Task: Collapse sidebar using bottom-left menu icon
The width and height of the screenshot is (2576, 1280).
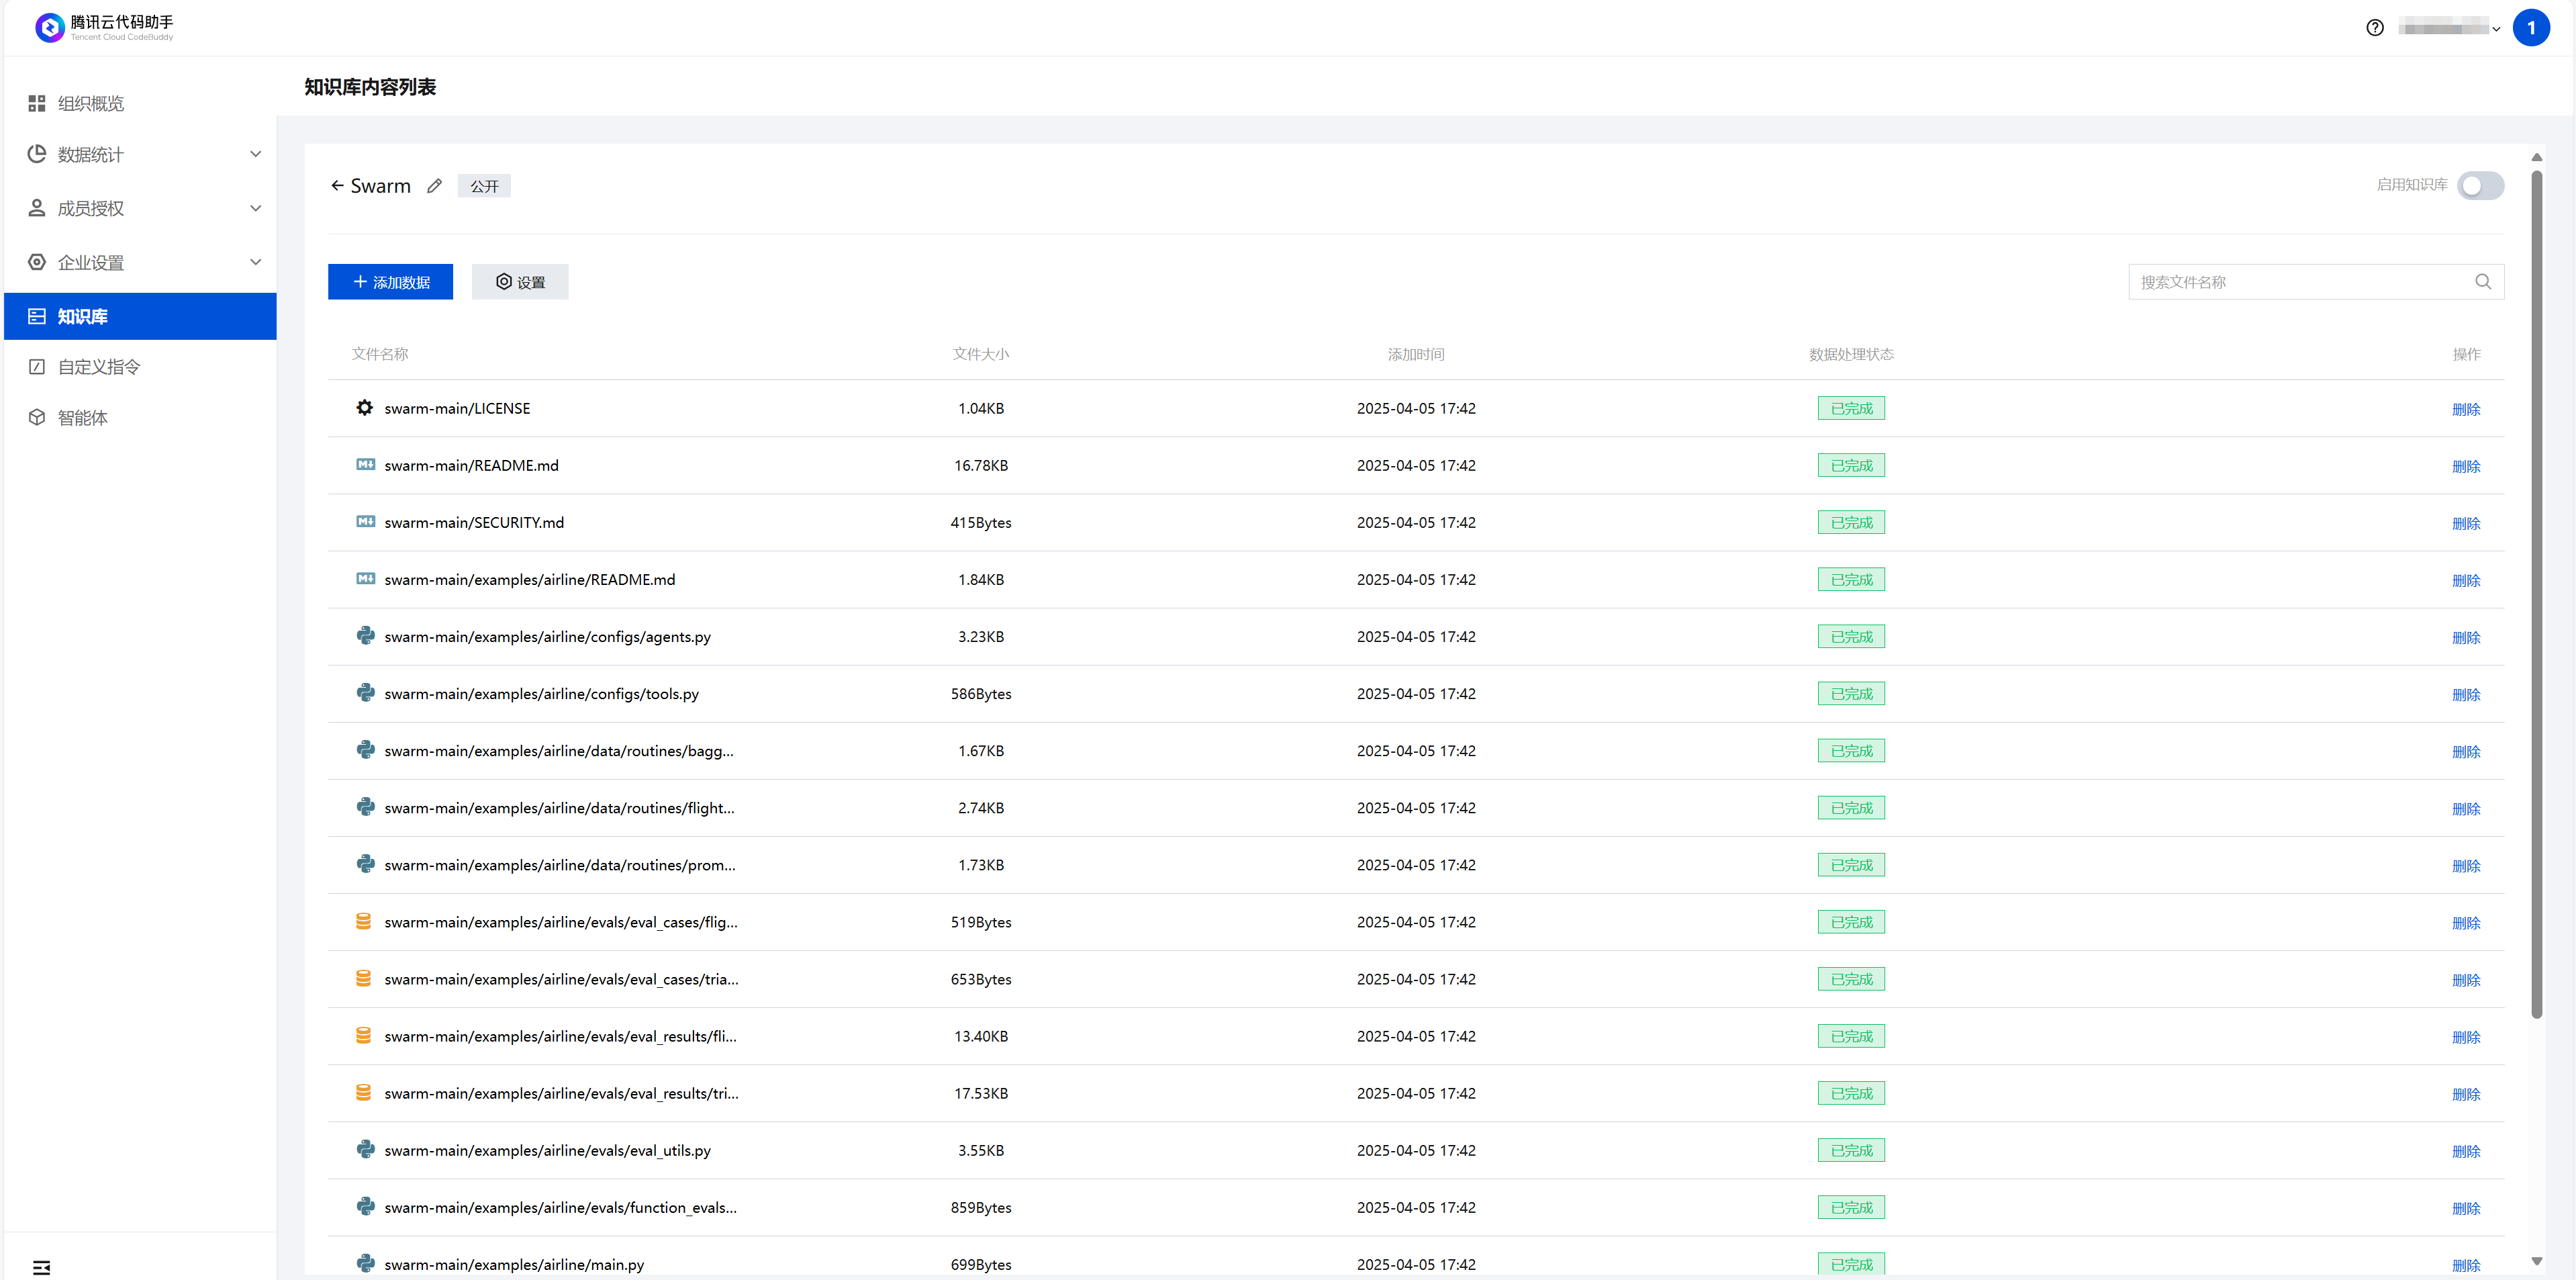Action: tap(41, 1267)
